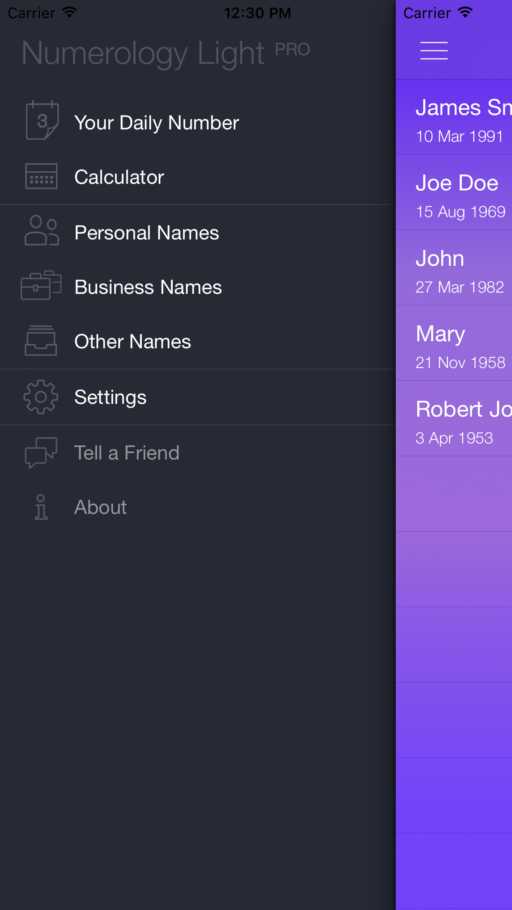Tap the Calculator keyboard icon
Image resolution: width=512 pixels, height=910 pixels.
(x=41, y=176)
